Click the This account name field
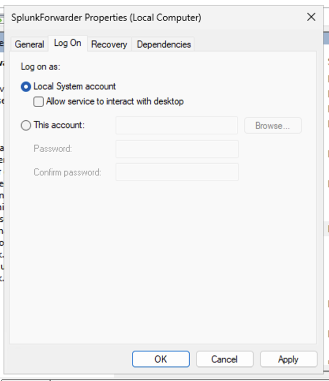329x381 pixels. tap(177, 125)
